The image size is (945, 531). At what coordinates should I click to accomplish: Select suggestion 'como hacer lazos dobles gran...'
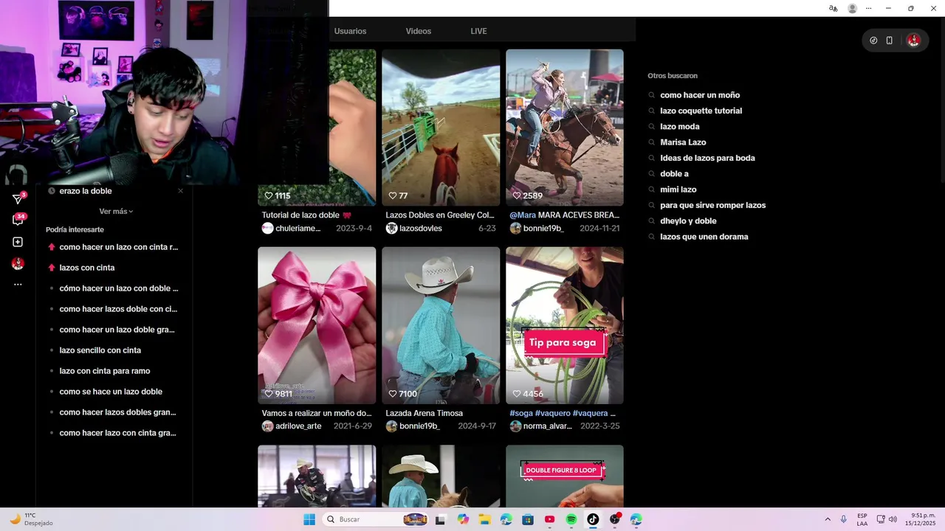click(x=117, y=412)
